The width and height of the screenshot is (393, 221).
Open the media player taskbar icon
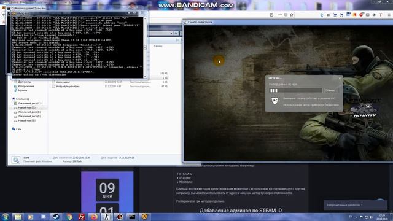tap(31, 217)
